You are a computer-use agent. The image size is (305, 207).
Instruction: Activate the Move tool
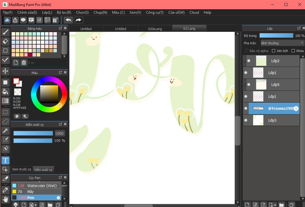tap(5, 71)
